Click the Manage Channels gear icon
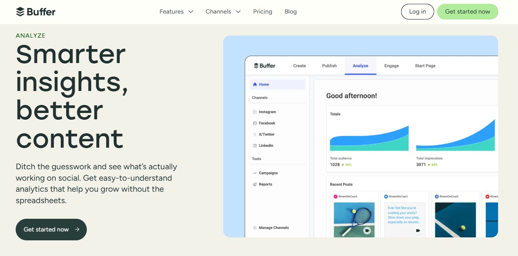The image size is (518, 256). coord(255,228)
